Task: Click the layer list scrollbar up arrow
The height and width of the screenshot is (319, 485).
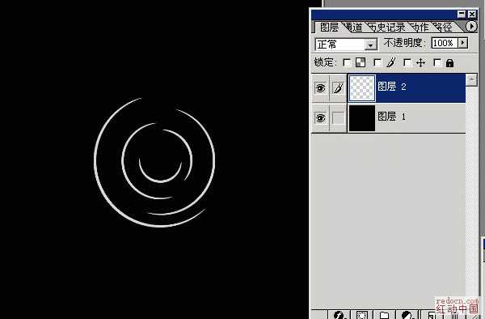Action: [x=471, y=80]
